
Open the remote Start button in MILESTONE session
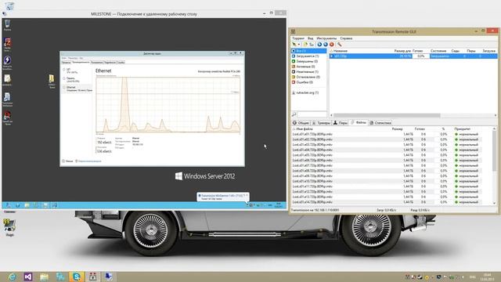coord(8,205)
